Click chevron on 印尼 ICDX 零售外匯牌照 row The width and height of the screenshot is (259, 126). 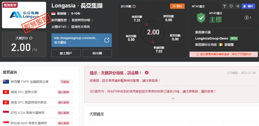[72, 113]
